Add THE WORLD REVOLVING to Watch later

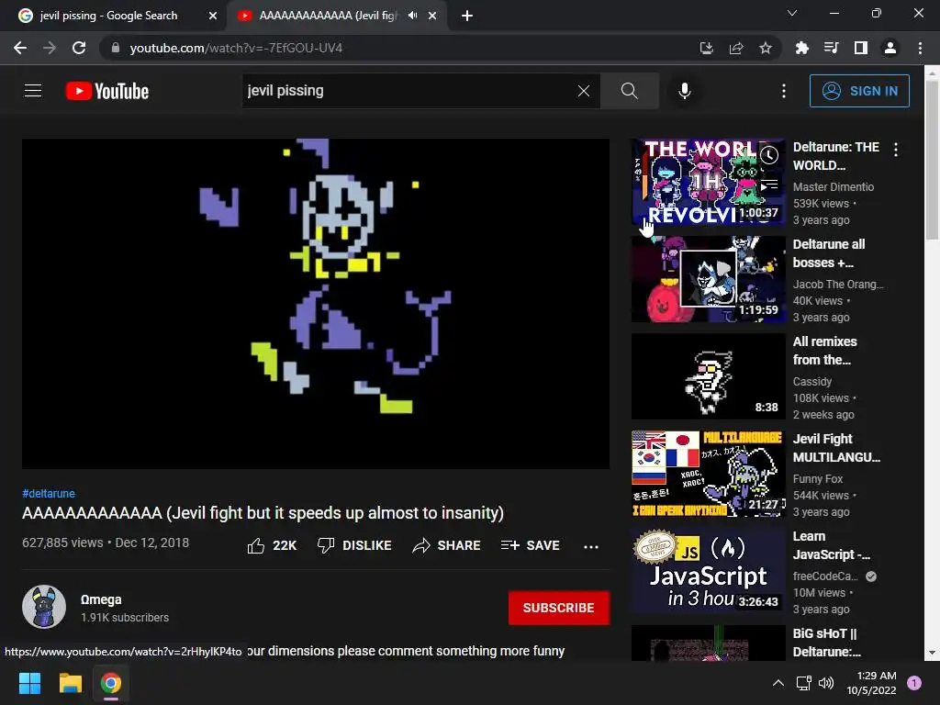tap(769, 155)
